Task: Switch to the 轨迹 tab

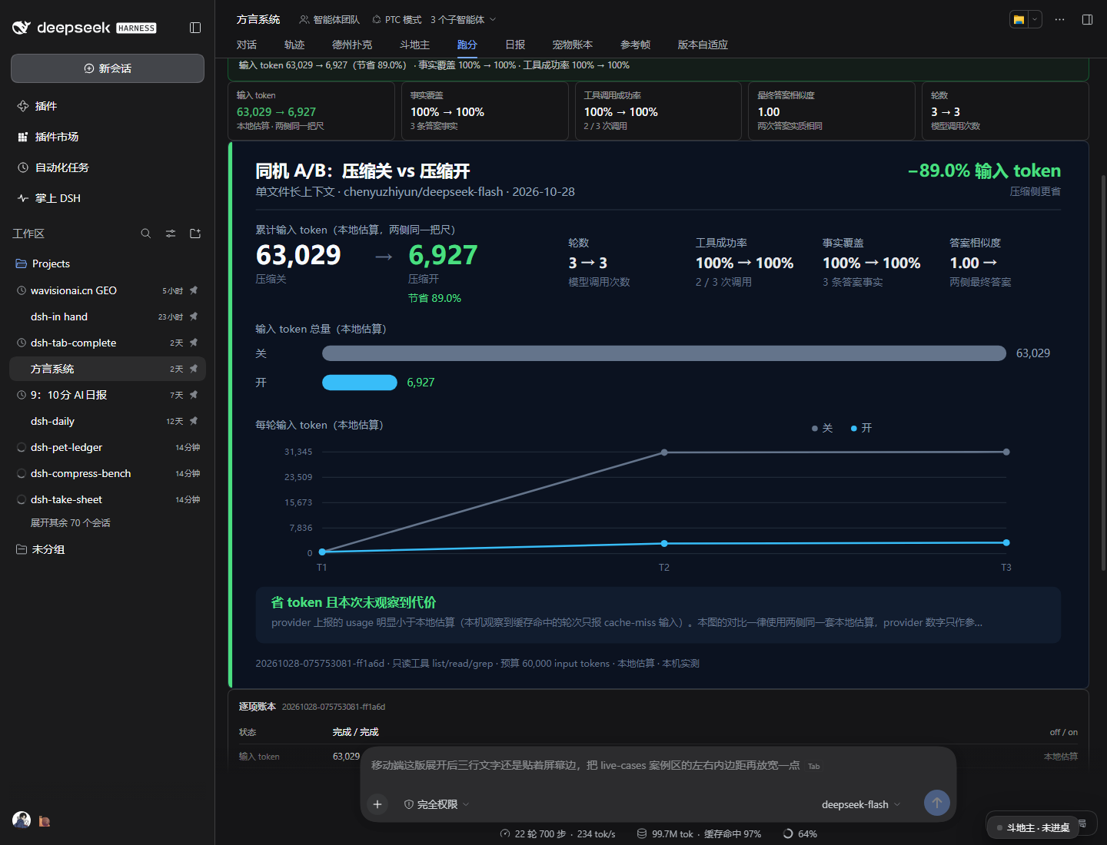Action: tap(294, 45)
